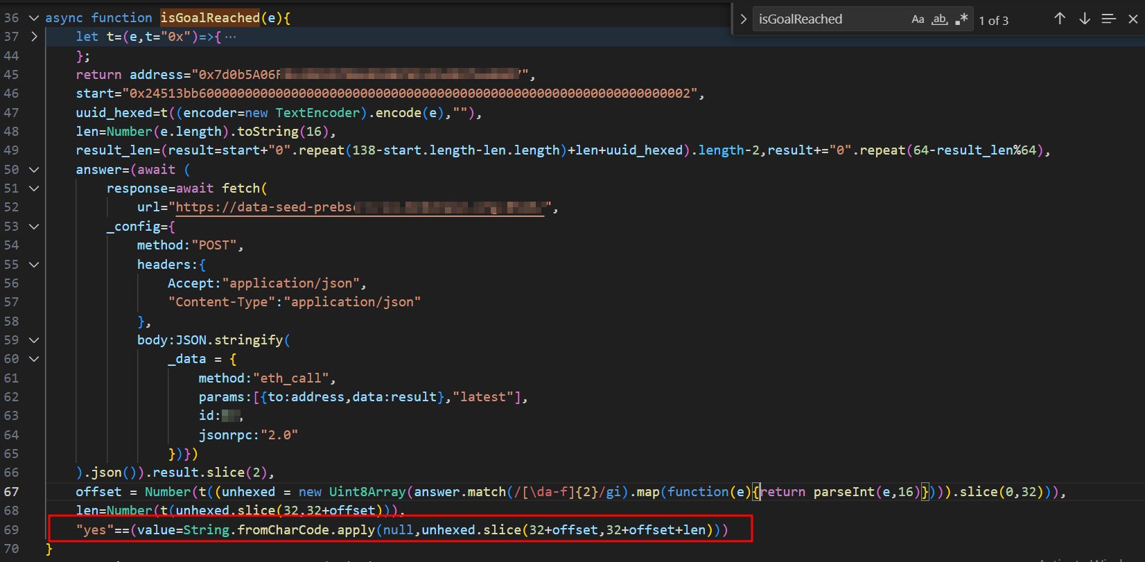Click the search field containing isGoalReached
1145x562 pixels.
pos(828,19)
